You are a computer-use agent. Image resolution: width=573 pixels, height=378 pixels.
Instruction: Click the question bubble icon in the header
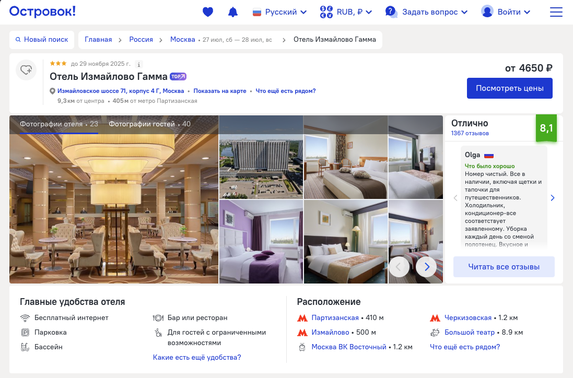[x=391, y=11]
